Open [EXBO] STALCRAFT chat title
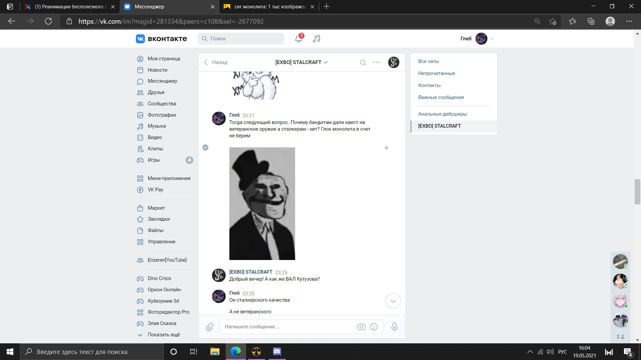The height and width of the screenshot is (360, 641). coord(298,62)
